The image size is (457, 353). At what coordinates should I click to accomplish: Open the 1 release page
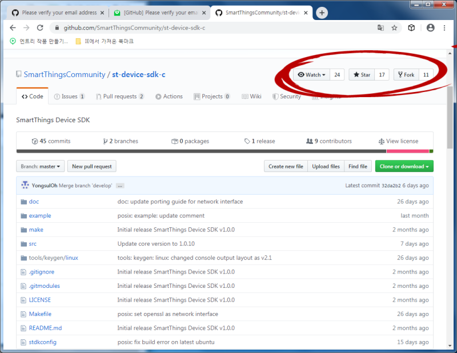pos(260,141)
